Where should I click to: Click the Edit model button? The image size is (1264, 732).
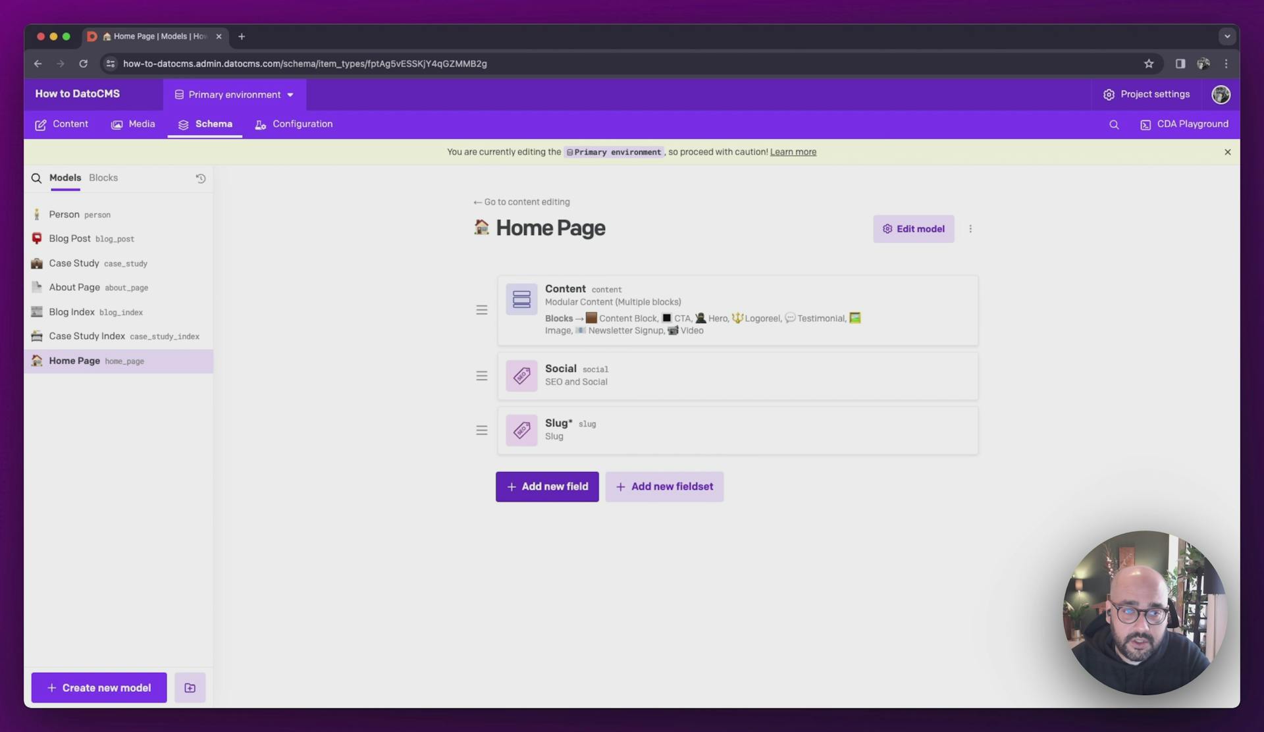point(914,229)
